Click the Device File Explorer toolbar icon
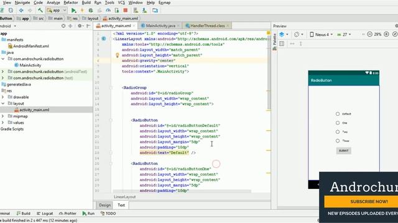The width and height of the screenshot is (398, 223). (x=155, y=11)
